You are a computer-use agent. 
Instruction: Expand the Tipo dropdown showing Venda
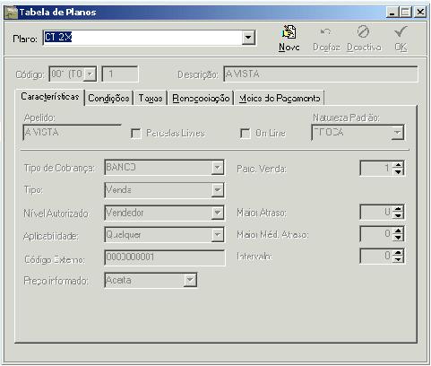click(x=218, y=190)
